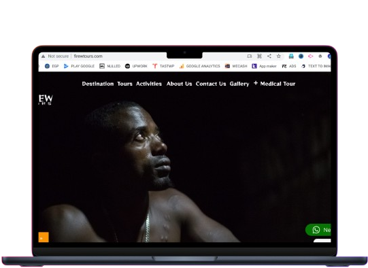Click the orange arrow button at bottom left
Screen dimensions: 368x268
44,237
